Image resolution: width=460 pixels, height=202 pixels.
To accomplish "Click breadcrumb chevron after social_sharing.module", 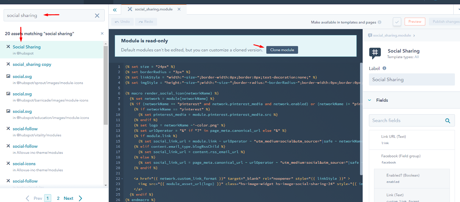I will [x=414, y=36].
